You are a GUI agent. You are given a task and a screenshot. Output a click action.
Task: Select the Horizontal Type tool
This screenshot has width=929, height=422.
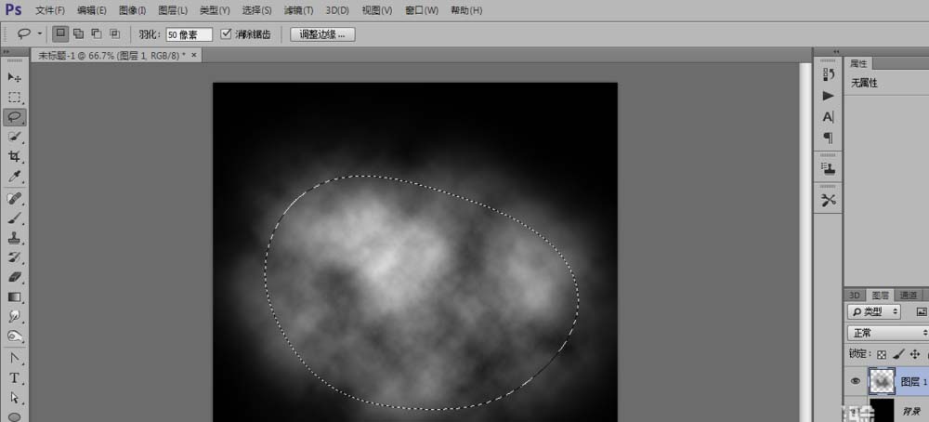click(14, 377)
